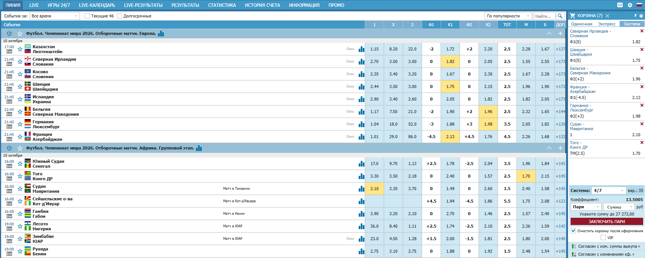Add Швеция–Швейцария match to favorites with star

tap(20, 87)
